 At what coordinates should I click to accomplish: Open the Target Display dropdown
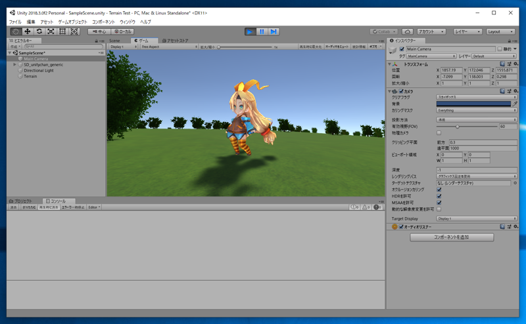coord(476,218)
